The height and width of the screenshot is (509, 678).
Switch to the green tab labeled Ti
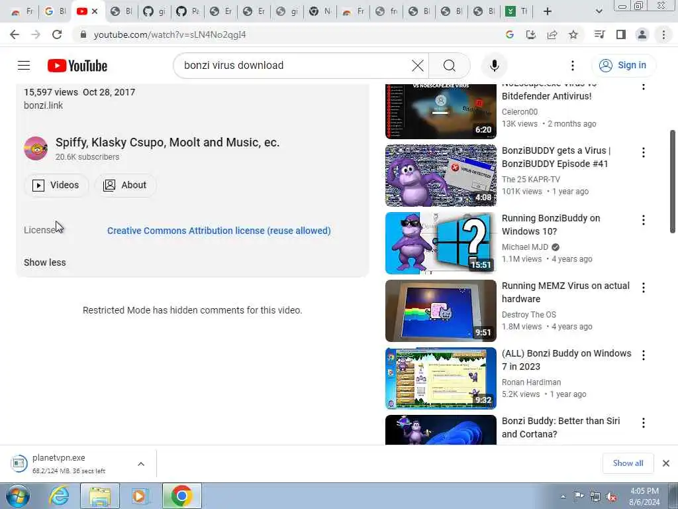[x=516, y=11]
